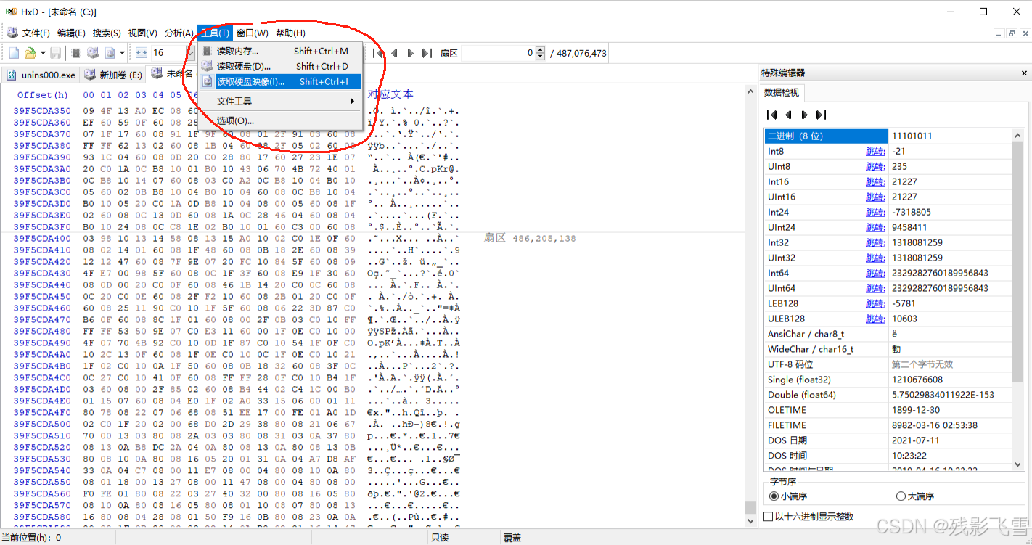Screen dimensions: 1032x545
Task: Go to first sector toolbar arrow
Action: tap(379, 53)
